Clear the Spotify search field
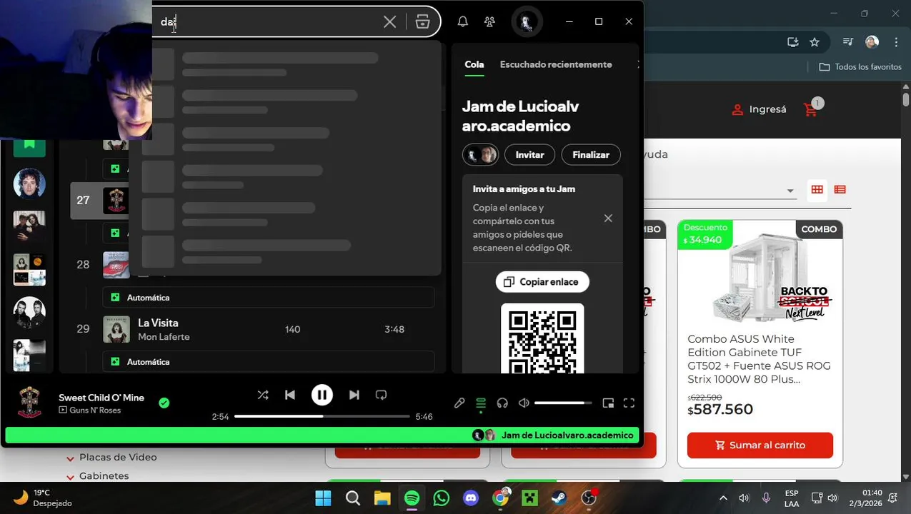 [x=389, y=22]
